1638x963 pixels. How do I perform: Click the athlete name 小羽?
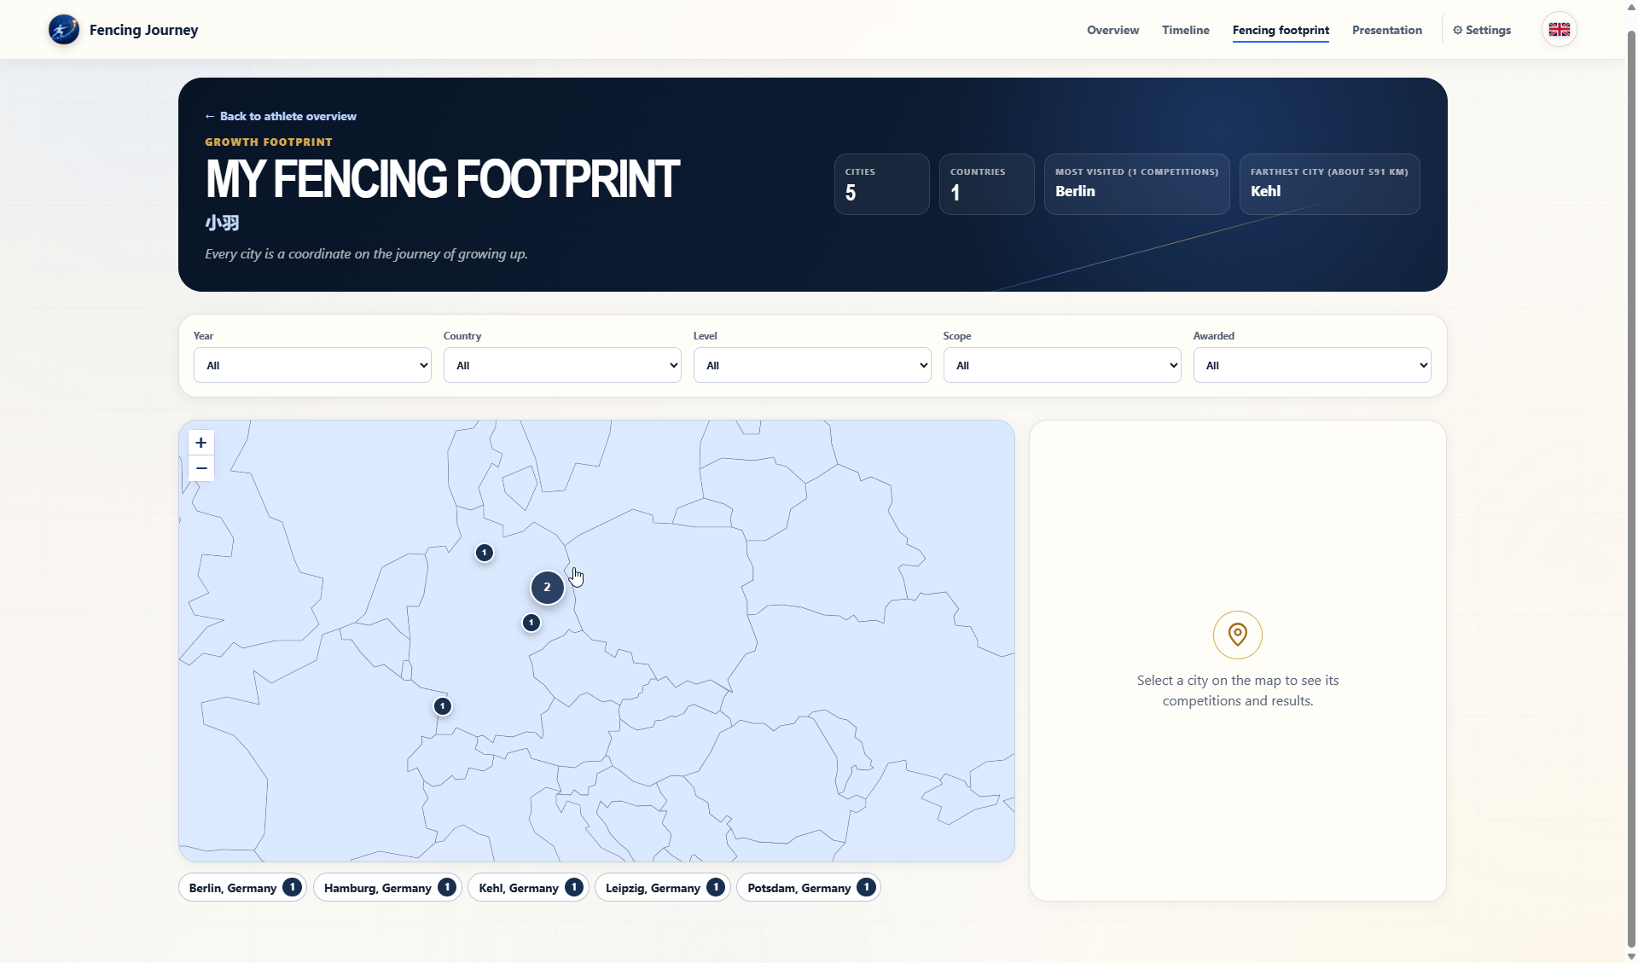point(222,223)
